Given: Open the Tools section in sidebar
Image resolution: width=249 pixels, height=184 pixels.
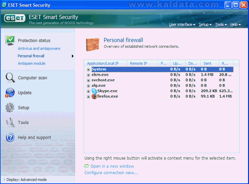Looking at the screenshot, I should pyautogui.click(x=23, y=123).
